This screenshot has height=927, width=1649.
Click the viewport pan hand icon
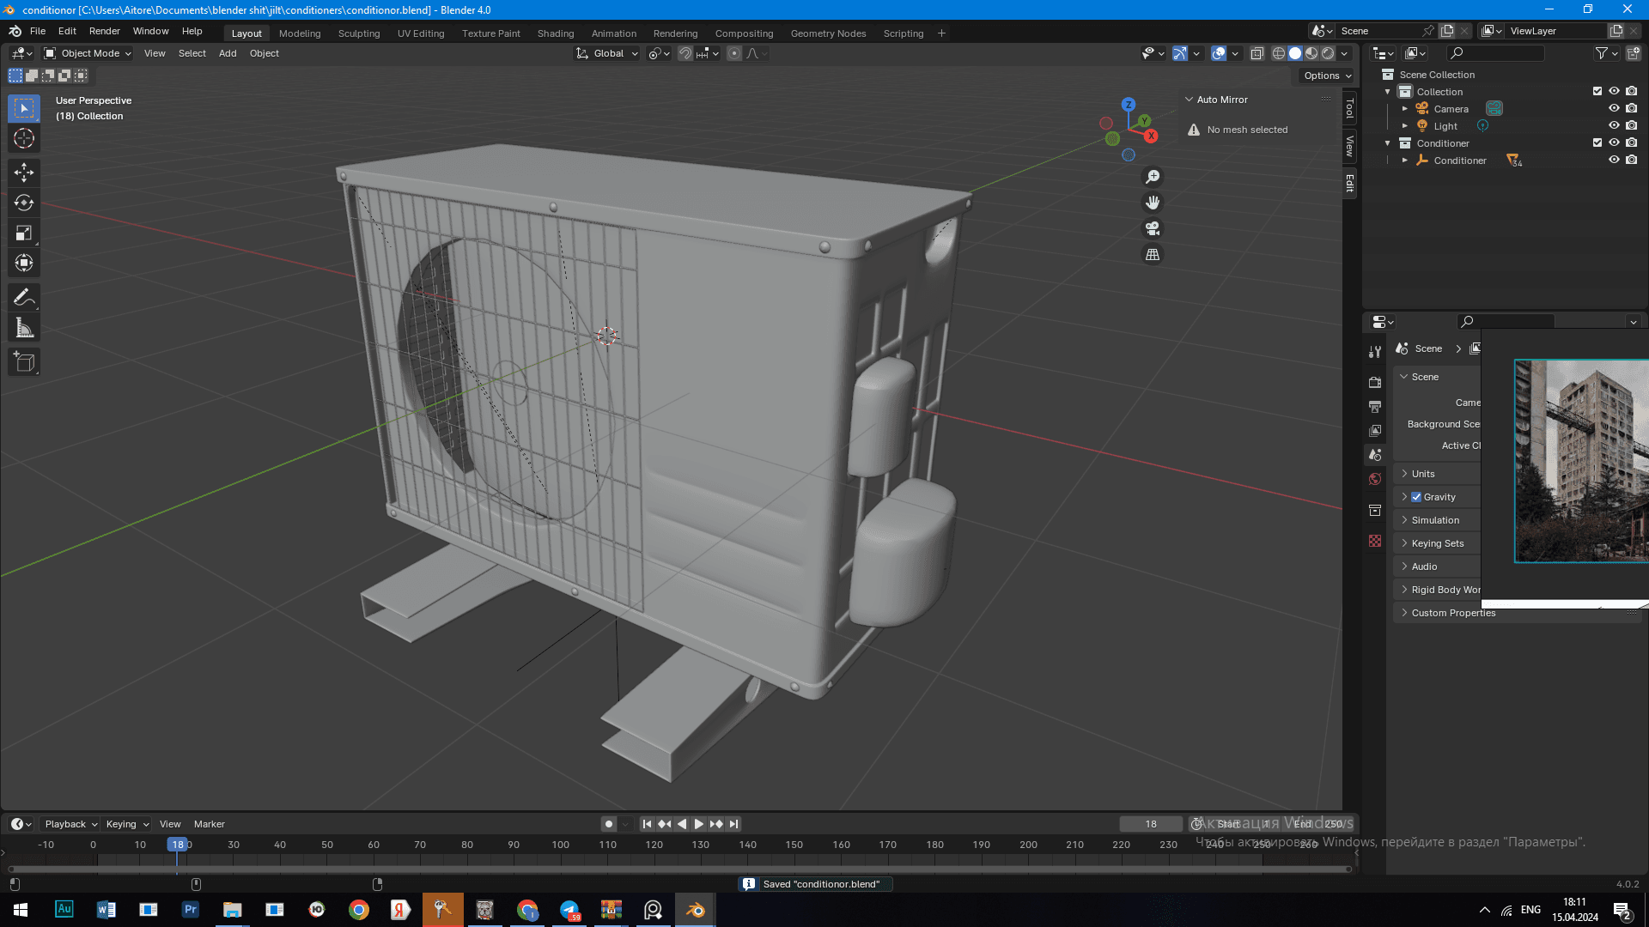[x=1153, y=203]
